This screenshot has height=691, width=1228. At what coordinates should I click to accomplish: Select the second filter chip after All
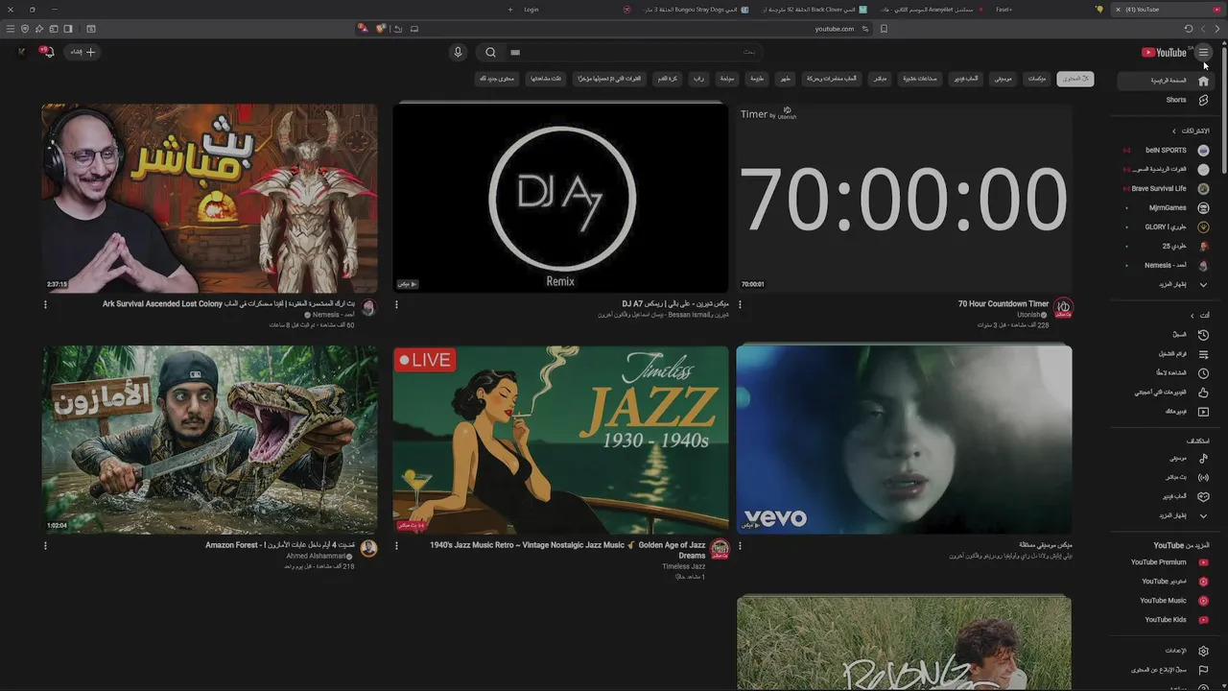pyautogui.click(x=1036, y=79)
